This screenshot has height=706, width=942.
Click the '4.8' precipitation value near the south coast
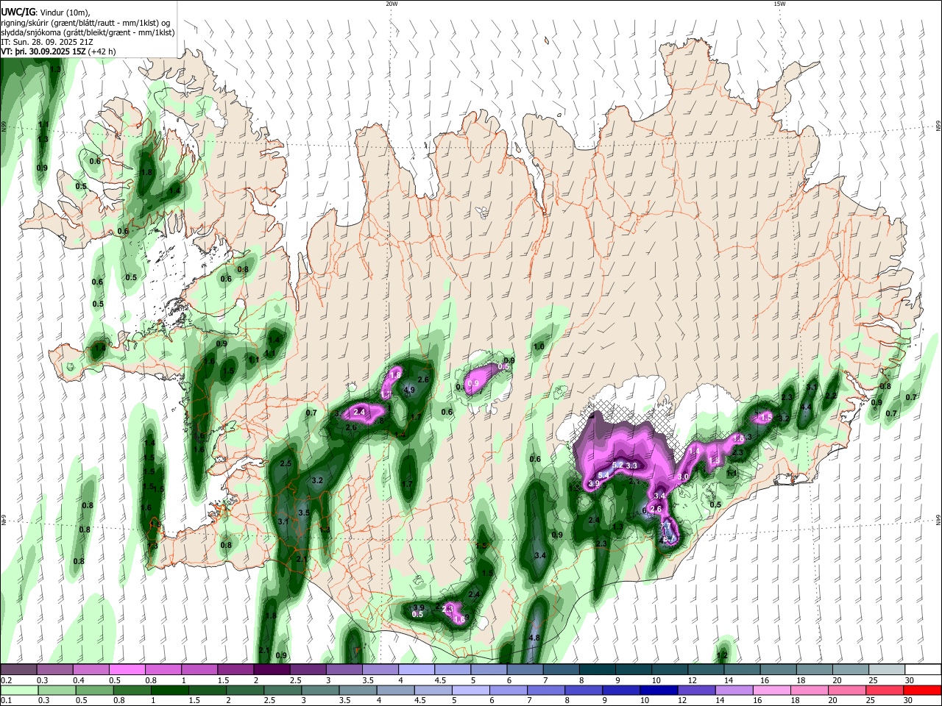[x=535, y=638]
